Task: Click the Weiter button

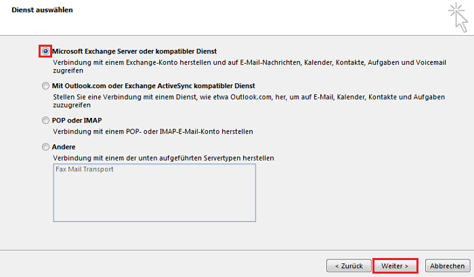Action: [x=395, y=265]
